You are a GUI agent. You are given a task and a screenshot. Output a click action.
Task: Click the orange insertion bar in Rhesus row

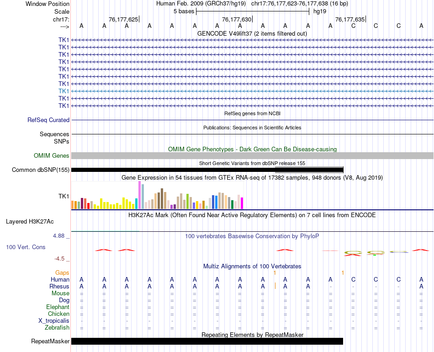click(x=275, y=286)
